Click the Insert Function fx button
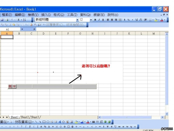Viewport: 174px width, 131px height. [34, 29]
